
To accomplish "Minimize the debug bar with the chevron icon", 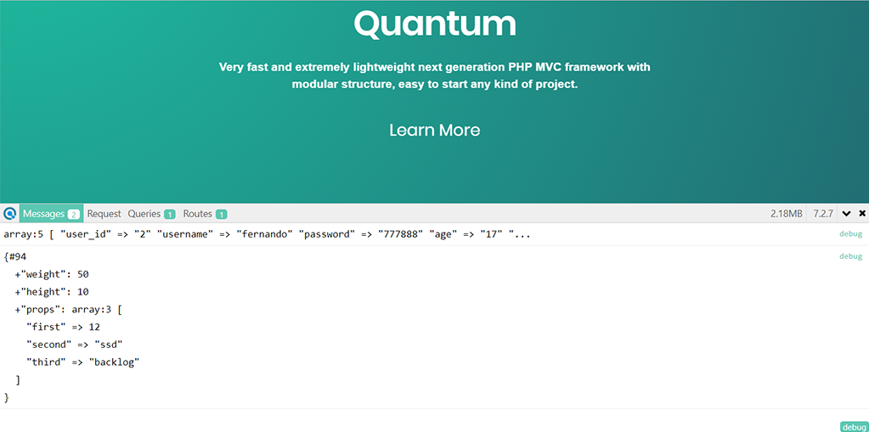I will [x=847, y=214].
